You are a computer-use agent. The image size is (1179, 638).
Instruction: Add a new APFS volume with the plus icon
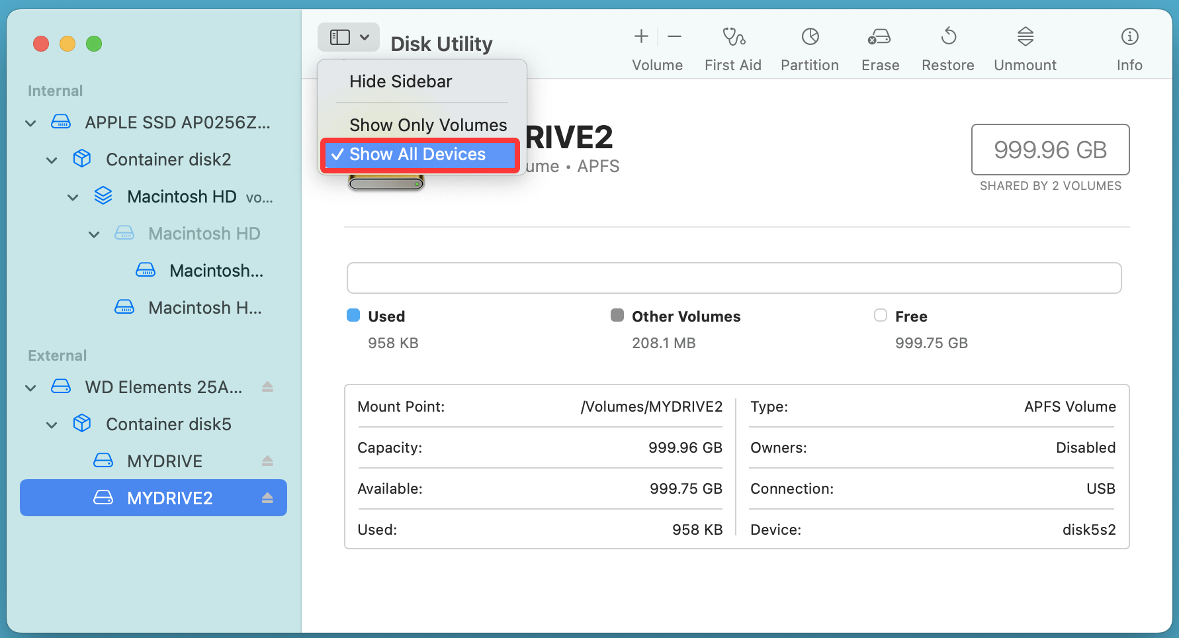click(640, 36)
